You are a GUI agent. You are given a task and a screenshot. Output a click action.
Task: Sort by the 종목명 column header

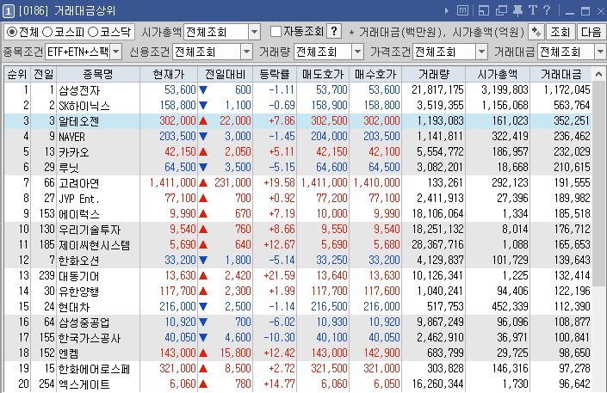tap(98, 74)
